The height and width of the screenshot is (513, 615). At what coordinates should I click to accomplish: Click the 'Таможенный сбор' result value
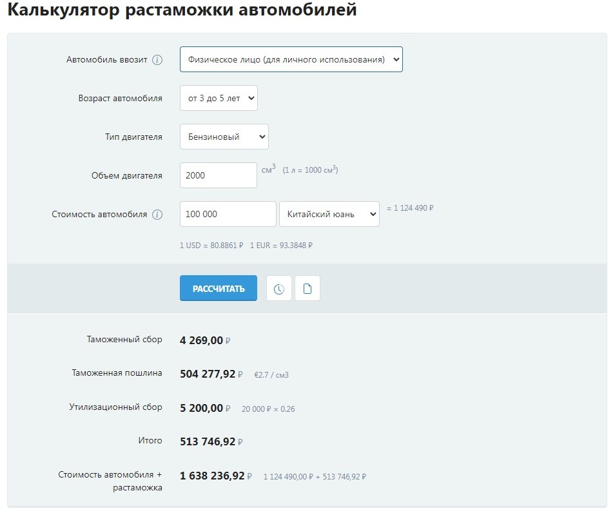(202, 340)
